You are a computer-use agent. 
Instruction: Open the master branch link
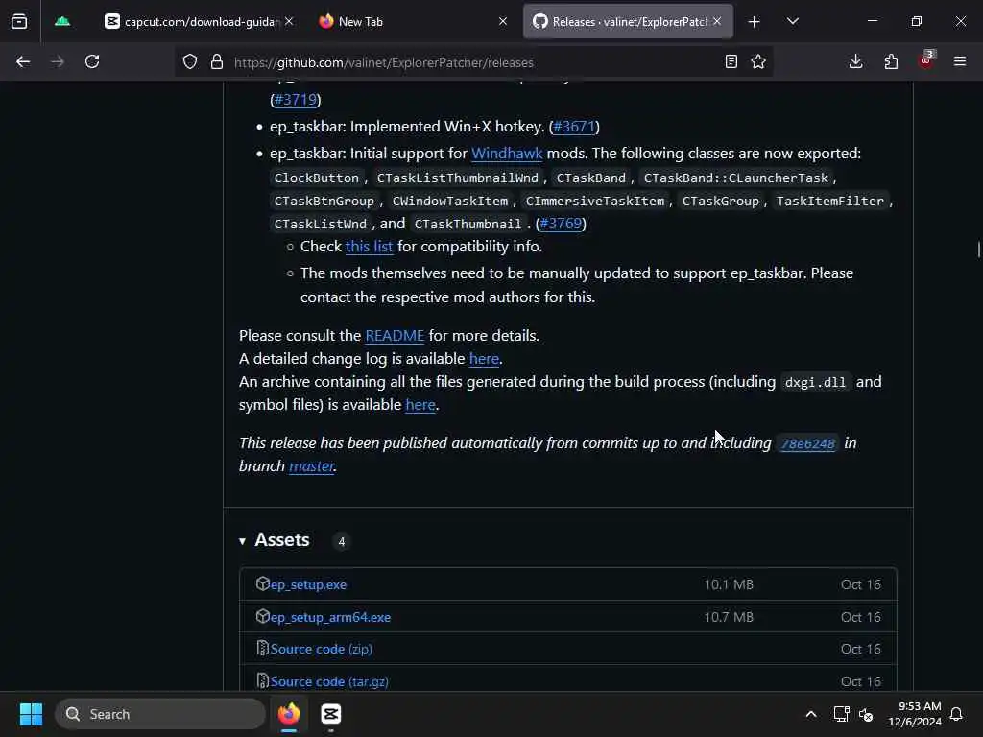coord(311,466)
